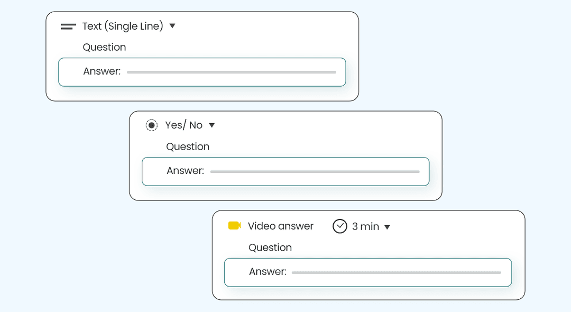
Task: Click the 3 min time limit text
Action: tap(366, 226)
